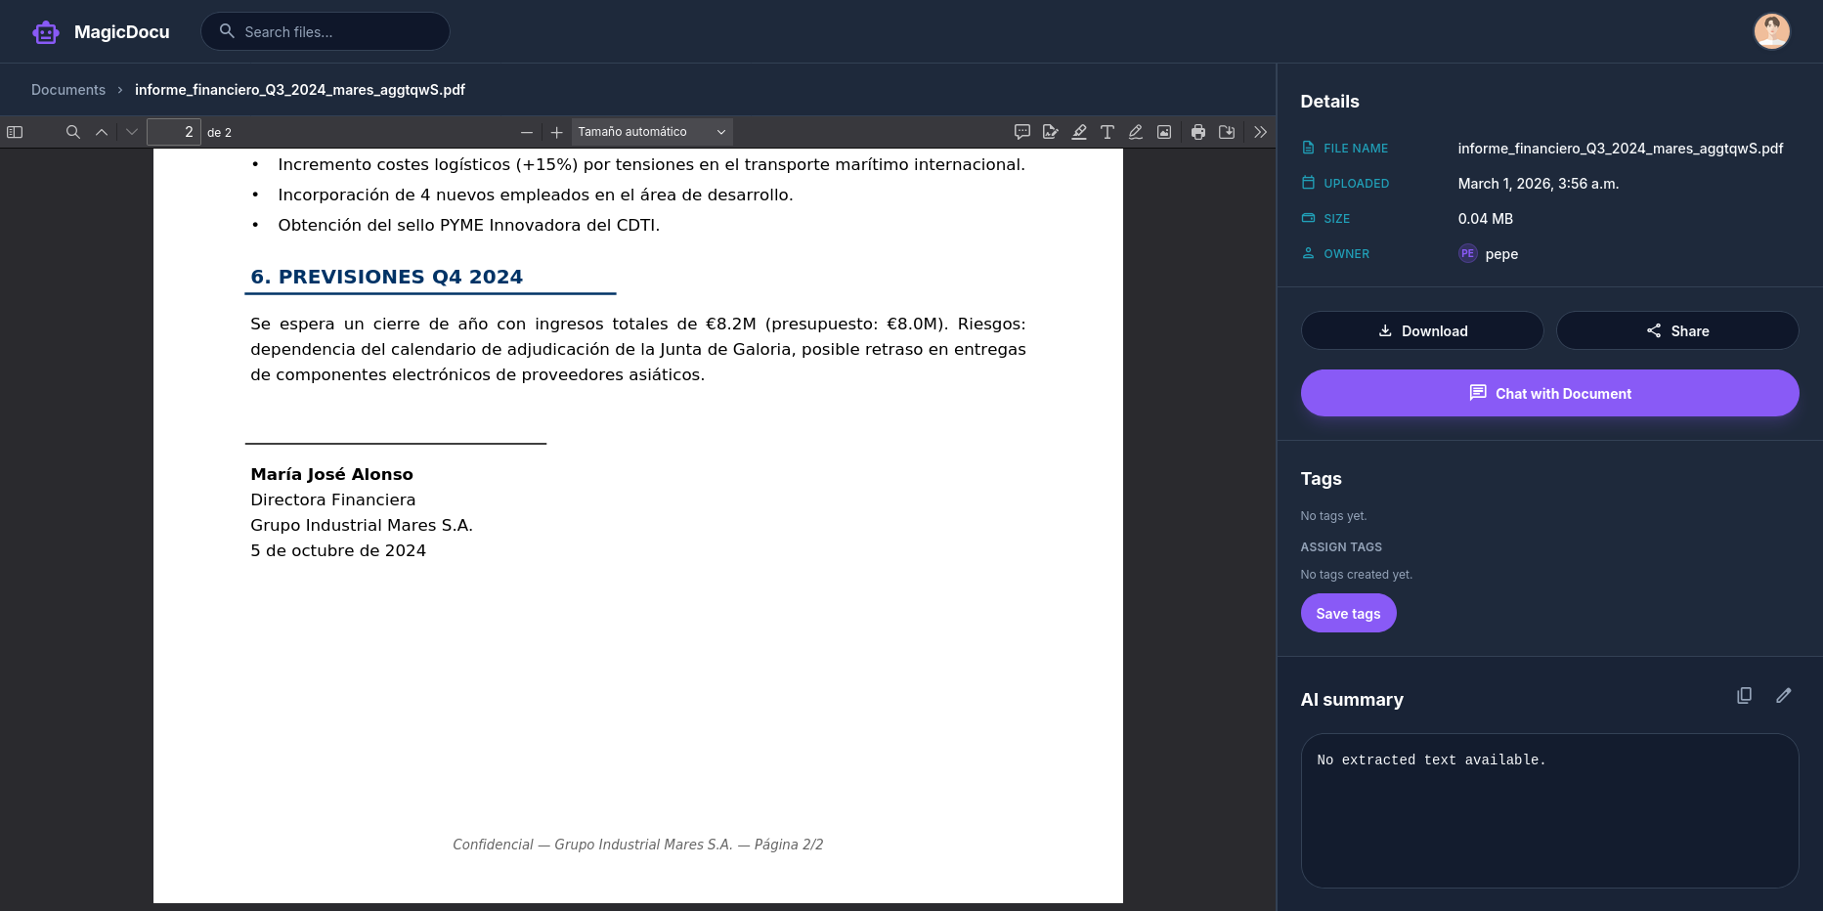Image resolution: width=1823 pixels, height=911 pixels.
Task: Select the highlight tool
Action: point(1079,132)
